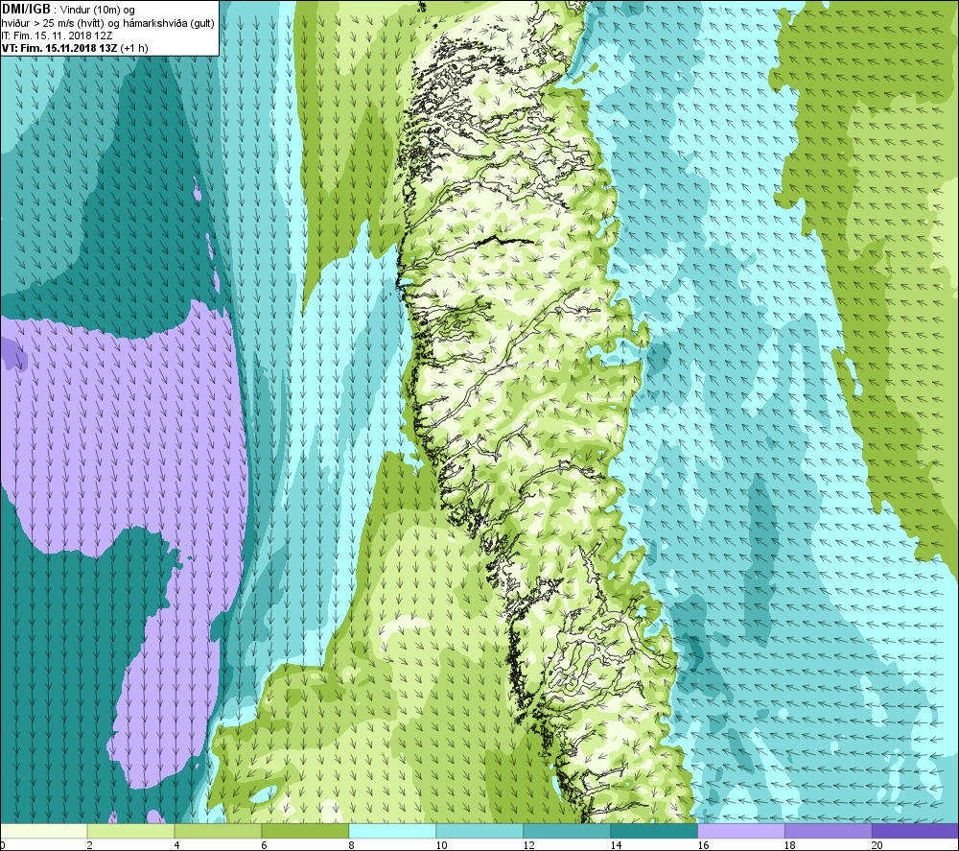Click the "DMI/IGB : Vindur (10m) og" title line
Image resolution: width=959 pixels, height=851 pixels.
point(68,10)
